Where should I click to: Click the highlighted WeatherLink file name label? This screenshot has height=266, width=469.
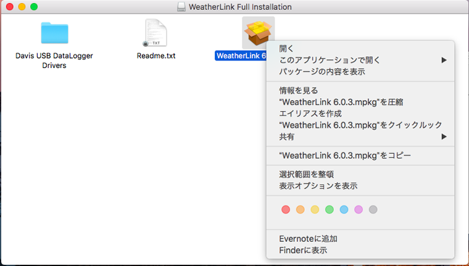click(x=241, y=56)
